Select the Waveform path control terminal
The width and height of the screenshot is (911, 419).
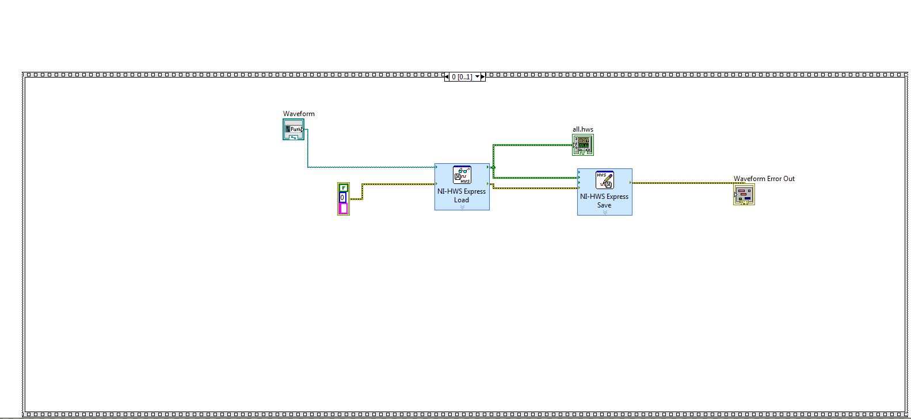pyautogui.click(x=293, y=129)
